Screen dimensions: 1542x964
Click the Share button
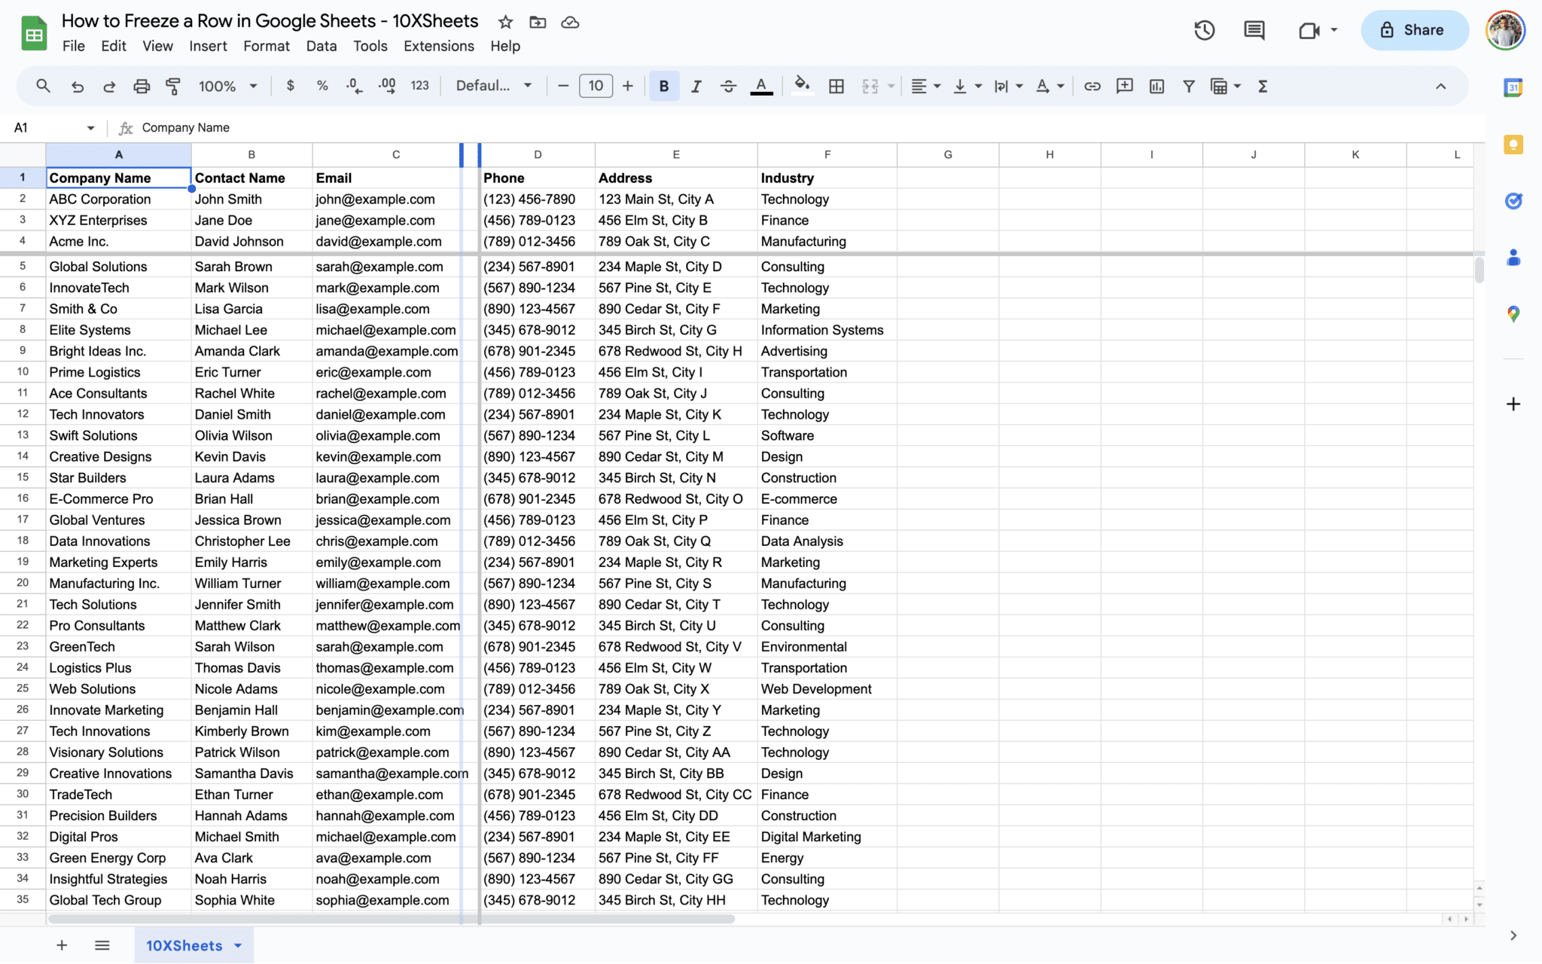click(x=1414, y=30)
